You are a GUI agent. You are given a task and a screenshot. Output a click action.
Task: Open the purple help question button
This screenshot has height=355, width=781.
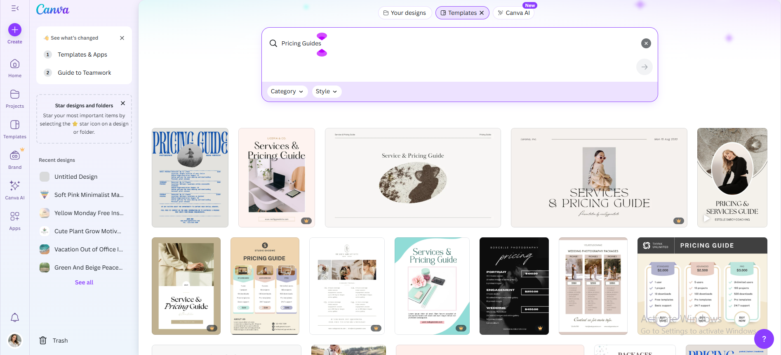764,339
